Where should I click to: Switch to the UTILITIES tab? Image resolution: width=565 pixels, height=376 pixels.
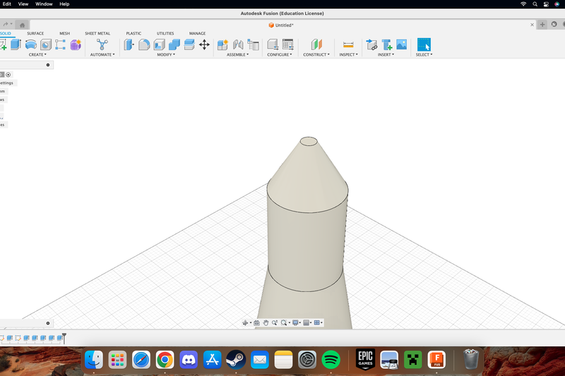(x=165, y=33)
